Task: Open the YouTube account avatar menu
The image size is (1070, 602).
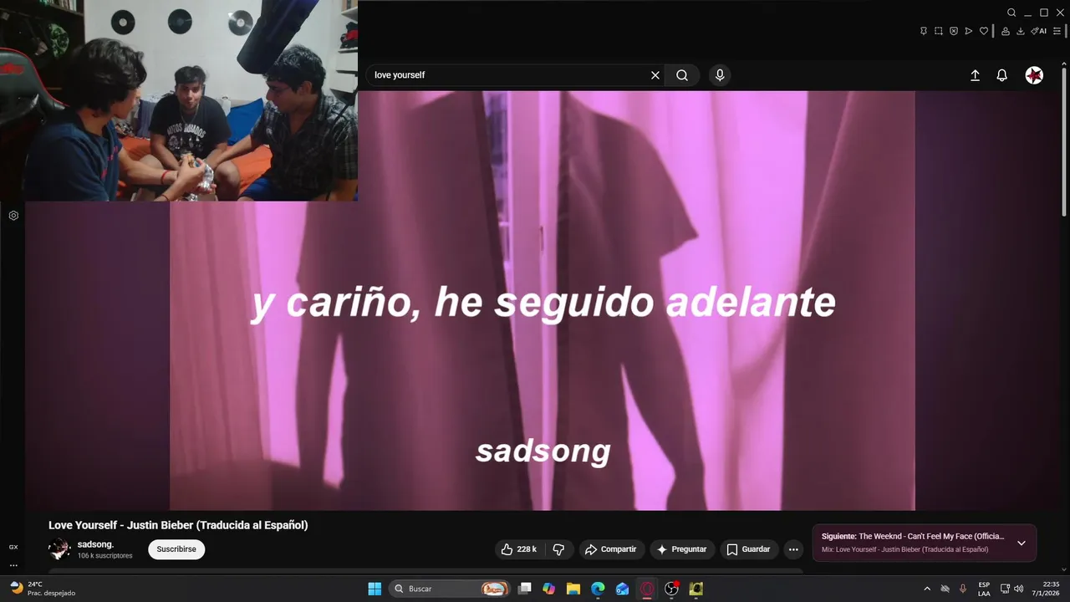Action: [x=1035, y=75]
